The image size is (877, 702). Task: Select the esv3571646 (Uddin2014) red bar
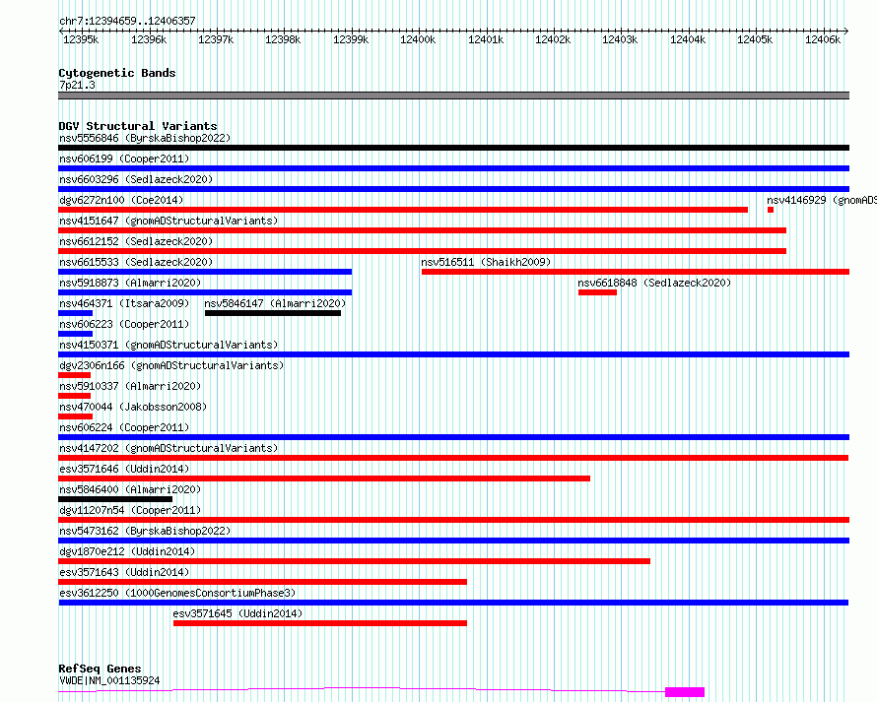tap(324, 479)
